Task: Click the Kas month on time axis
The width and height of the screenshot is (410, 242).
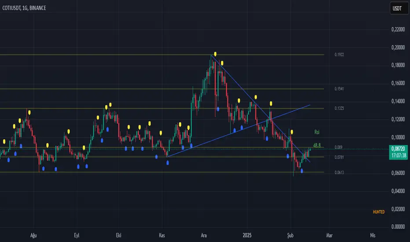Action: (162, 235)
